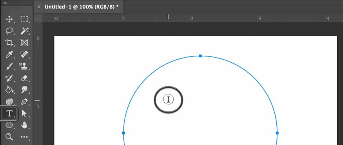
Task: Switch to the Untitled-1 document tab
Action: pyautogui.click(x=82, y=7)
